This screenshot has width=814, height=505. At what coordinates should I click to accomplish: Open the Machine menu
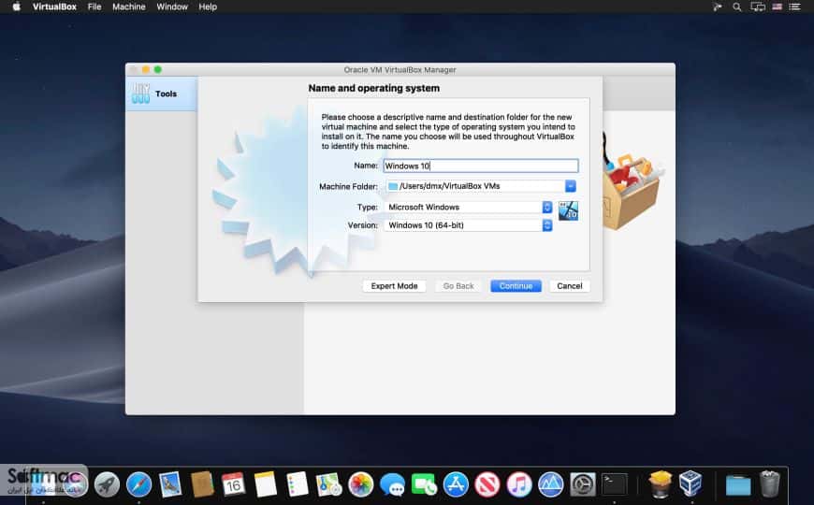pyautogui.click(x=129, y=7)
